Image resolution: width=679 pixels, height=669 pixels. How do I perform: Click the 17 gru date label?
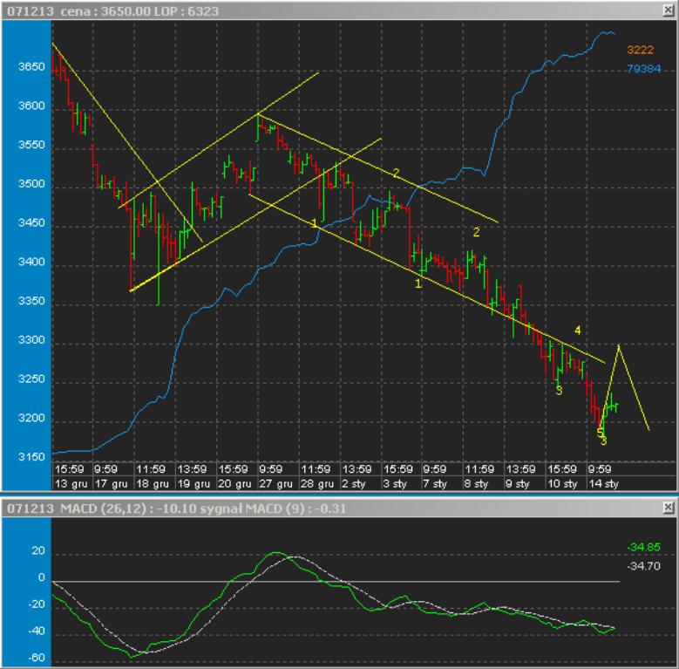coord(112,483)
